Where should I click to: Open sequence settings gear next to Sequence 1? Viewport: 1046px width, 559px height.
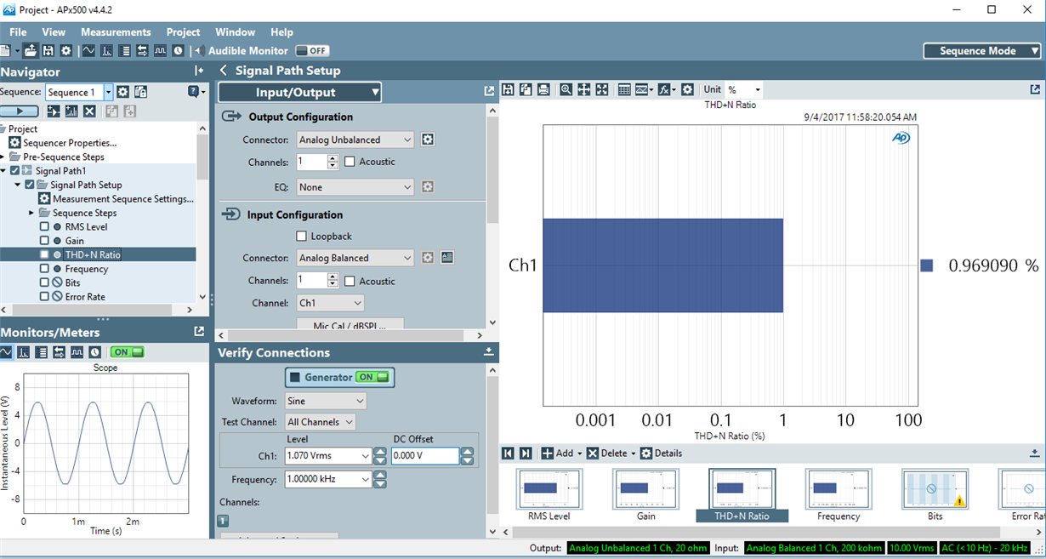point(122,92)
